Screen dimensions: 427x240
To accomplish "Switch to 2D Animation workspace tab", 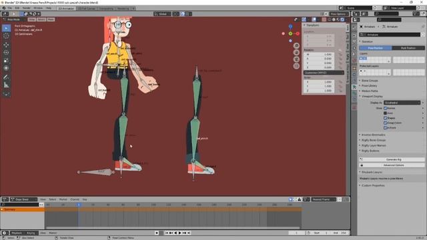I will [x=66, y=9].
